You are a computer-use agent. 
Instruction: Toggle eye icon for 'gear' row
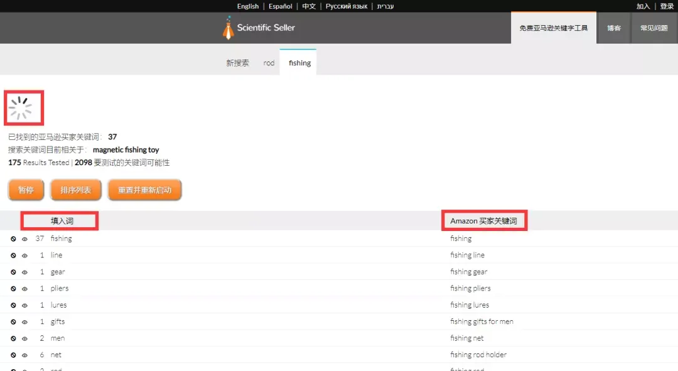(24, 272)
